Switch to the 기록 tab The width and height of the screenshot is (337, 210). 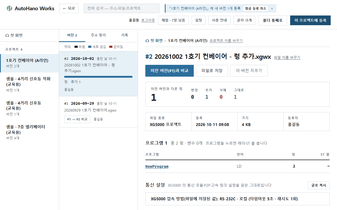125,35
